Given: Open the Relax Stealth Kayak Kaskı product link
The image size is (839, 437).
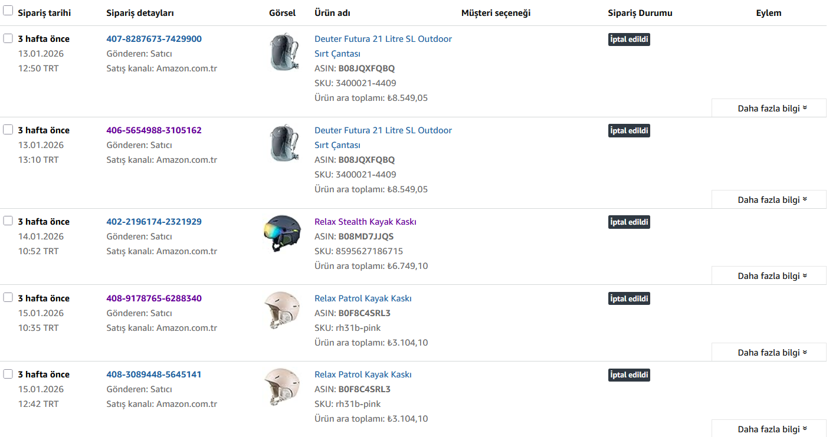Looking at the screenshot, I should click(365, 222).
